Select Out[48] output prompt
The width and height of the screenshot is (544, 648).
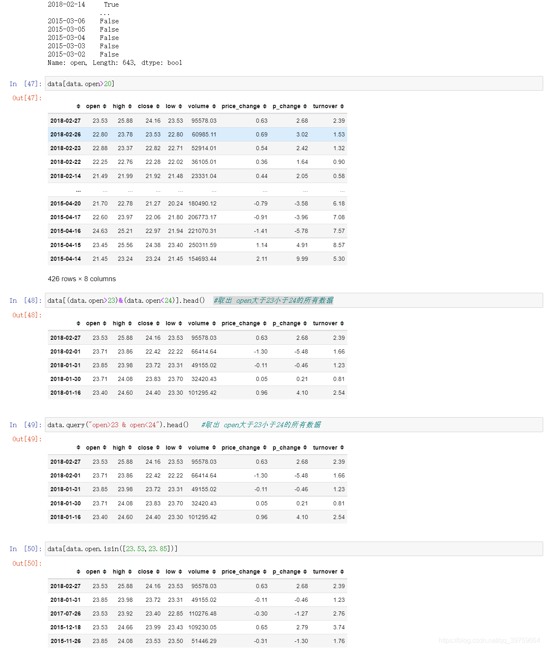pos(27,315)
